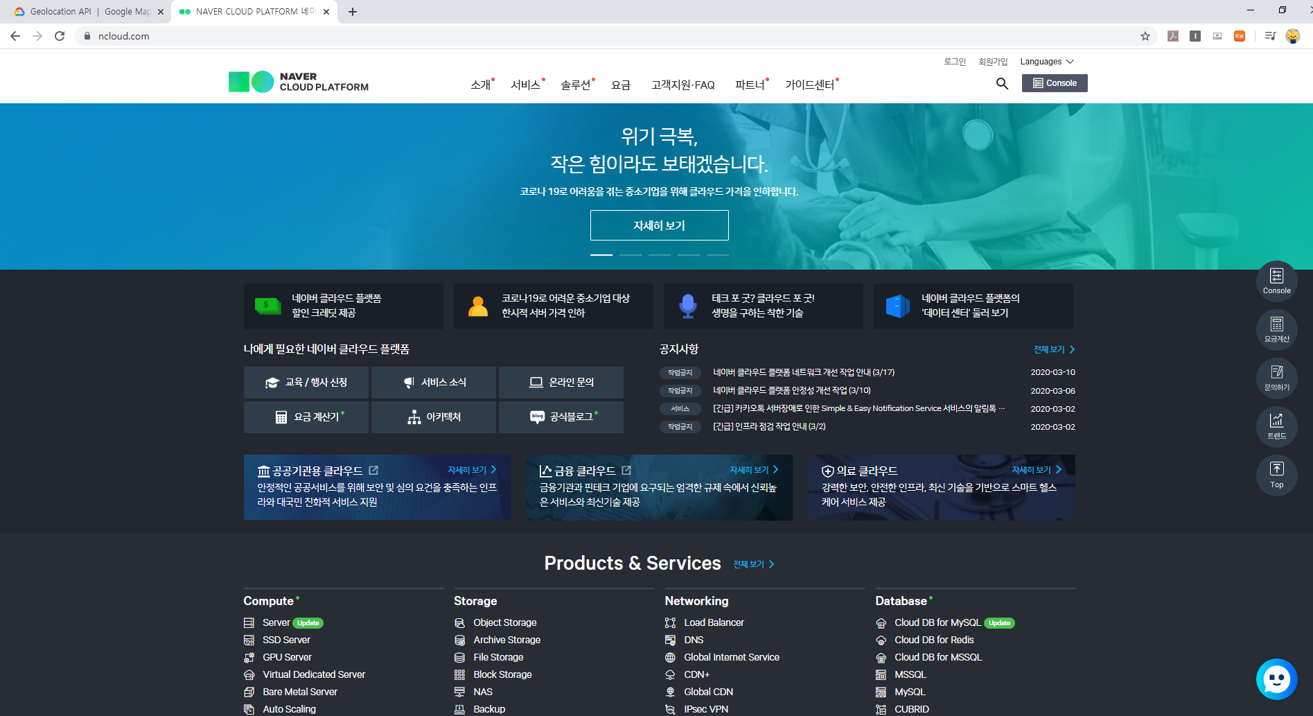
Task: Open the external link icon next to 공공기관용 클라우드
Action: [373, 470]
